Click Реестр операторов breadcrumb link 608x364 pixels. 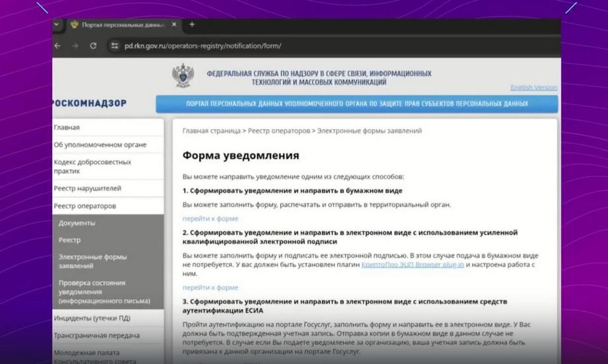click(x=279, y=131)
